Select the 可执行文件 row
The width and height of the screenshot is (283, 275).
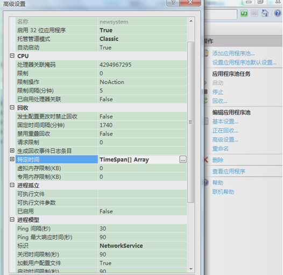(101, 194)
